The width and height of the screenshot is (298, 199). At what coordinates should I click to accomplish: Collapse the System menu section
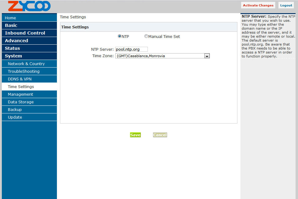29,56
